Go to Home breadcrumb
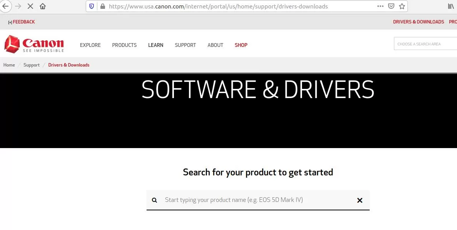 pos(9,65)
